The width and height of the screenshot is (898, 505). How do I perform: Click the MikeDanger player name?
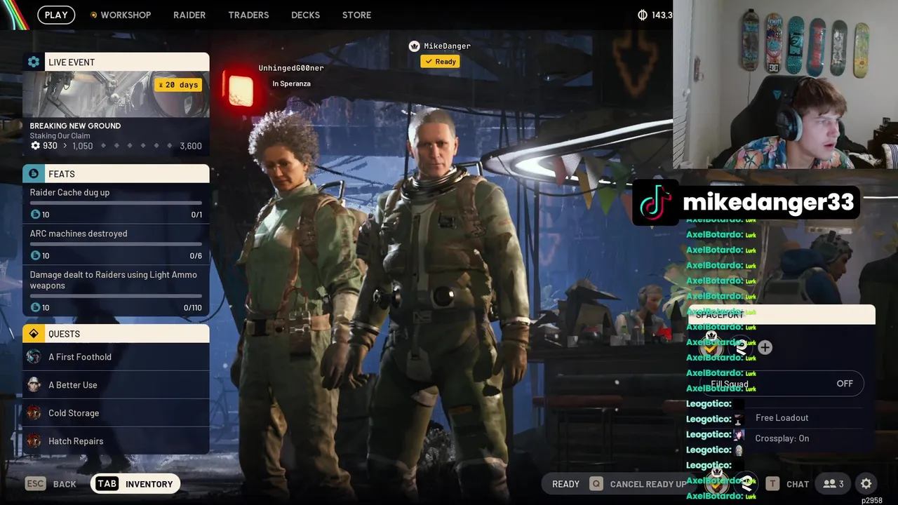tap(448, 46)
